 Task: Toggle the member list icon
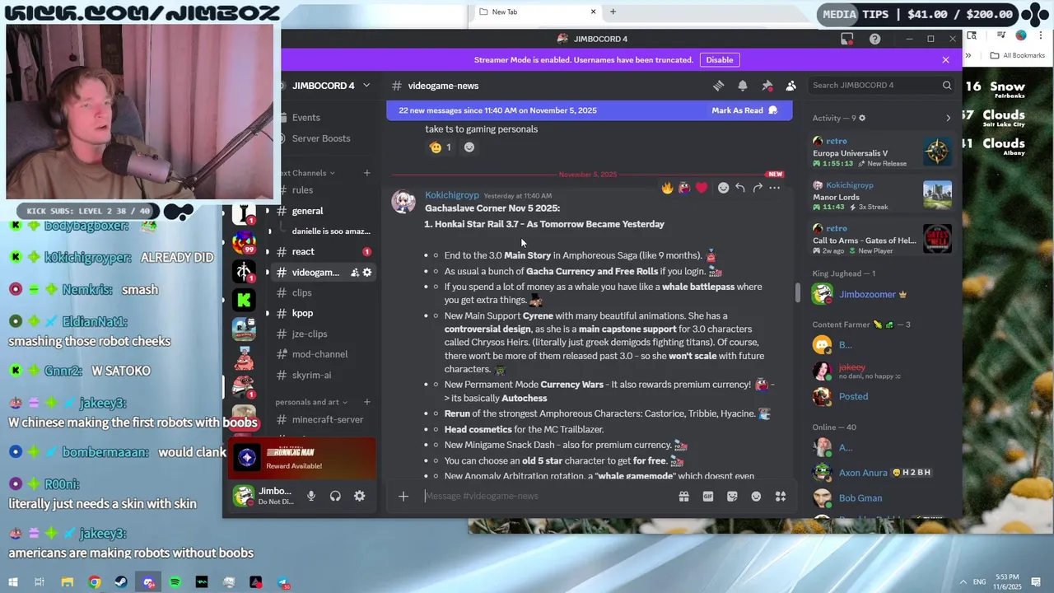[x=791, y=86]
